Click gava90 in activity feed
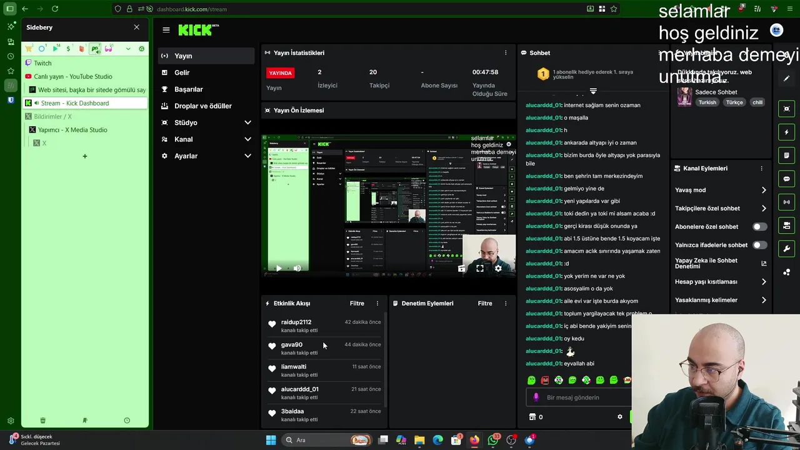The height and width of the screenshot is (450, 800). pos(291,344)
